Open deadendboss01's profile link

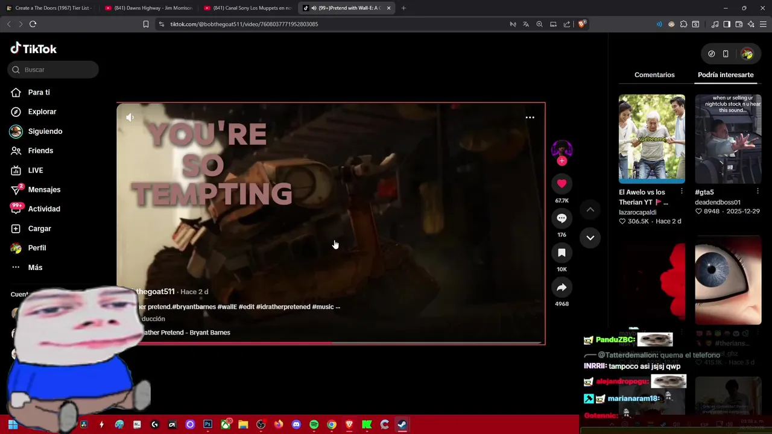718,203
